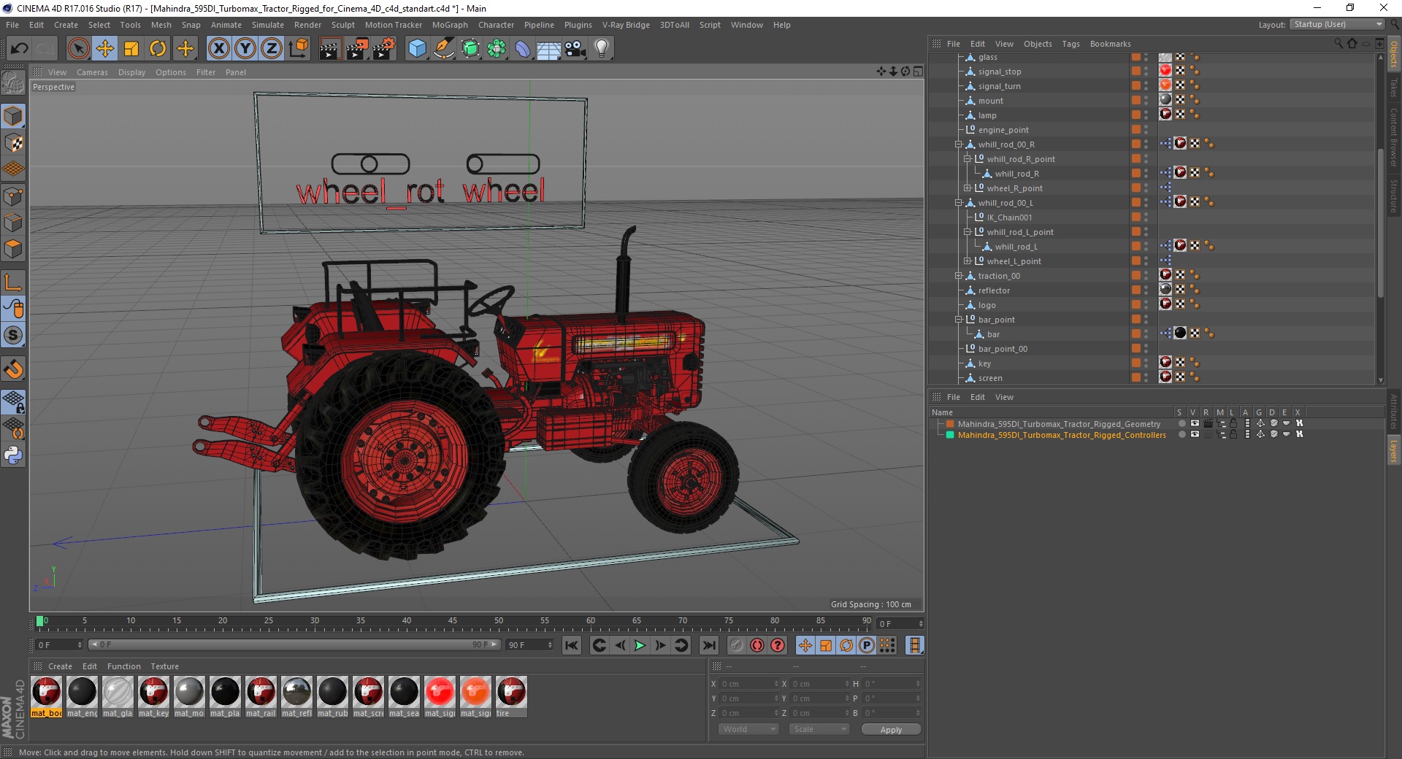Expand the traction_00 object

(x=958, y=276)
